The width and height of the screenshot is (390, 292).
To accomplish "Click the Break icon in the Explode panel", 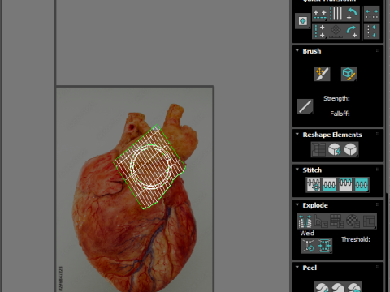I will click(x=305, y=221).
